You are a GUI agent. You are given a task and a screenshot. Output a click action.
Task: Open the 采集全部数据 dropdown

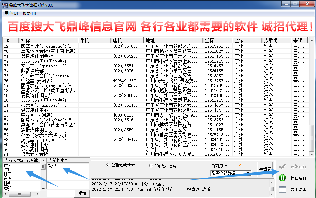[248, 173]
